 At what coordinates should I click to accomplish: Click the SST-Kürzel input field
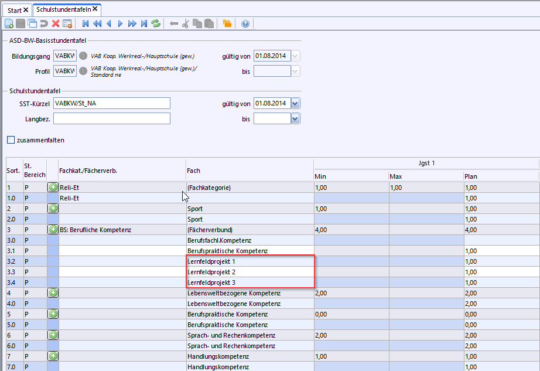[x=111, y=103]
